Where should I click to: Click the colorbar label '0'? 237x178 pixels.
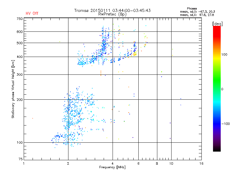pos(222,89)
